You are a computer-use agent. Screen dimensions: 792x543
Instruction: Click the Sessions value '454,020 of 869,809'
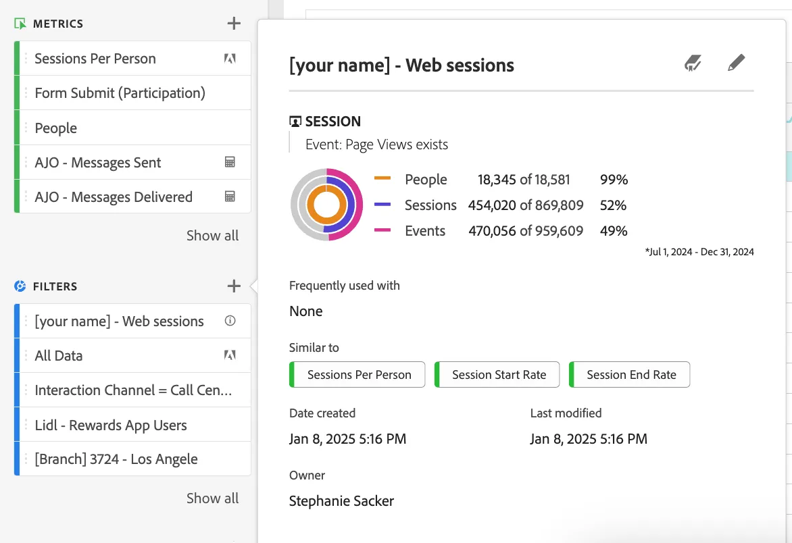click(x=526, y=205)
